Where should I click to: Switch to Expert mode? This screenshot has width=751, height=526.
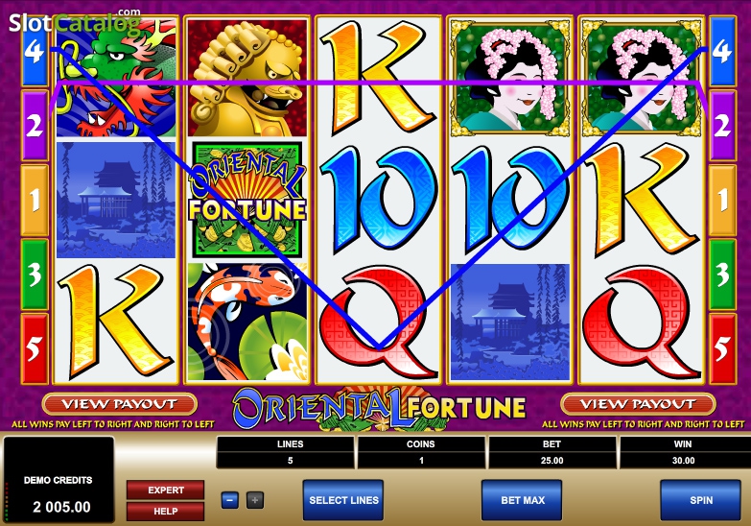[x=166, y=490]
